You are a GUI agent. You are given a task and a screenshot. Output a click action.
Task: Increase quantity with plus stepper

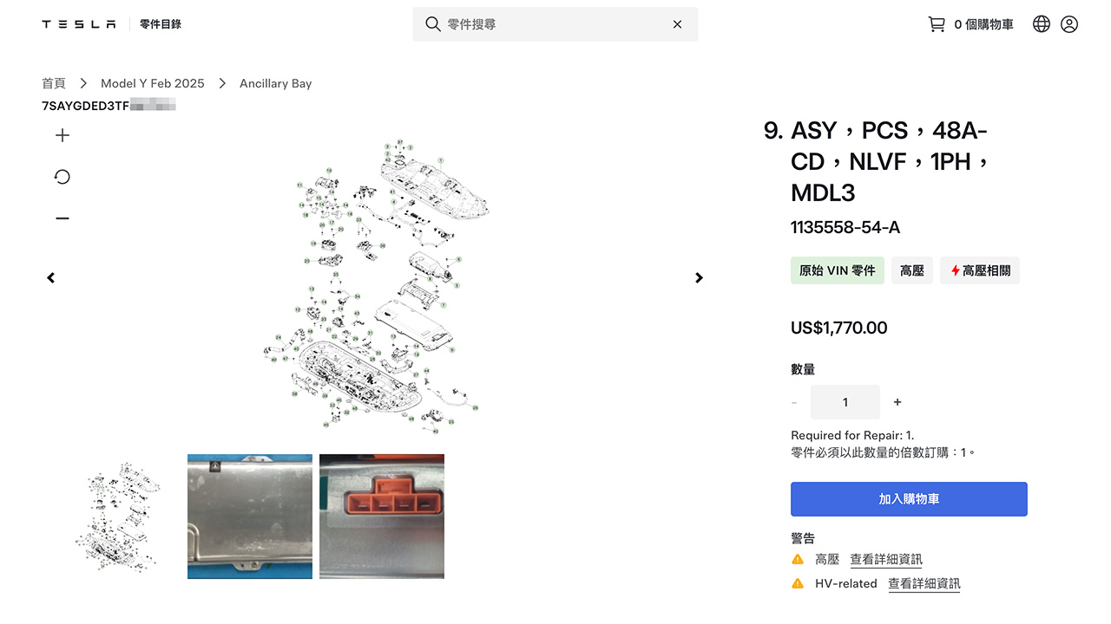pos(897,402)
